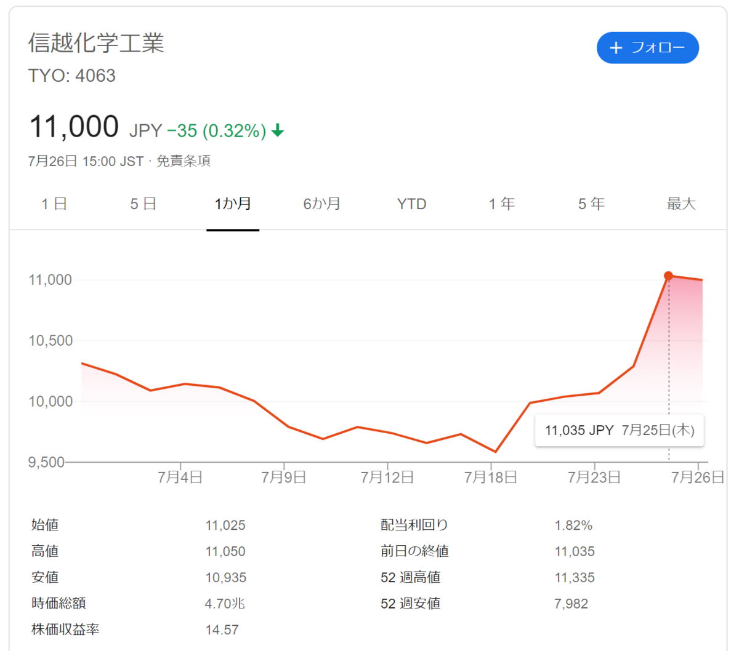Viewport: 739px width, 651px height.
Task: Click the 時価総額 value 4.70兆
Action: 225,604
